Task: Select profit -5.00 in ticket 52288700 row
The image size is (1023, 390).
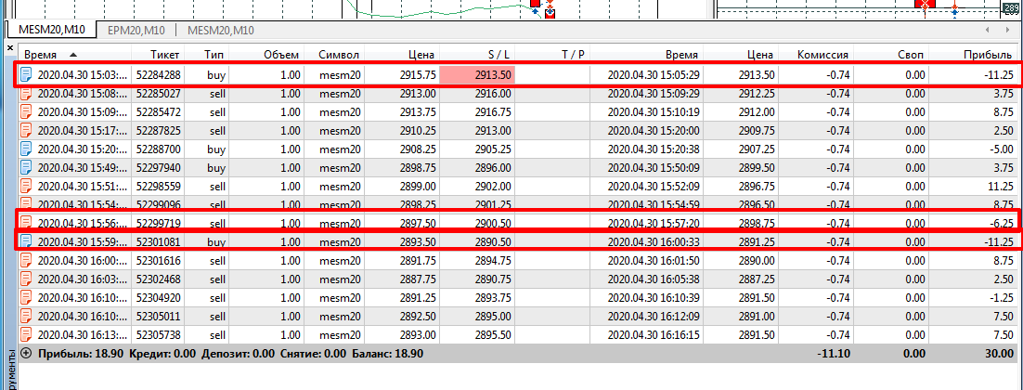Action: (1001, 149)
